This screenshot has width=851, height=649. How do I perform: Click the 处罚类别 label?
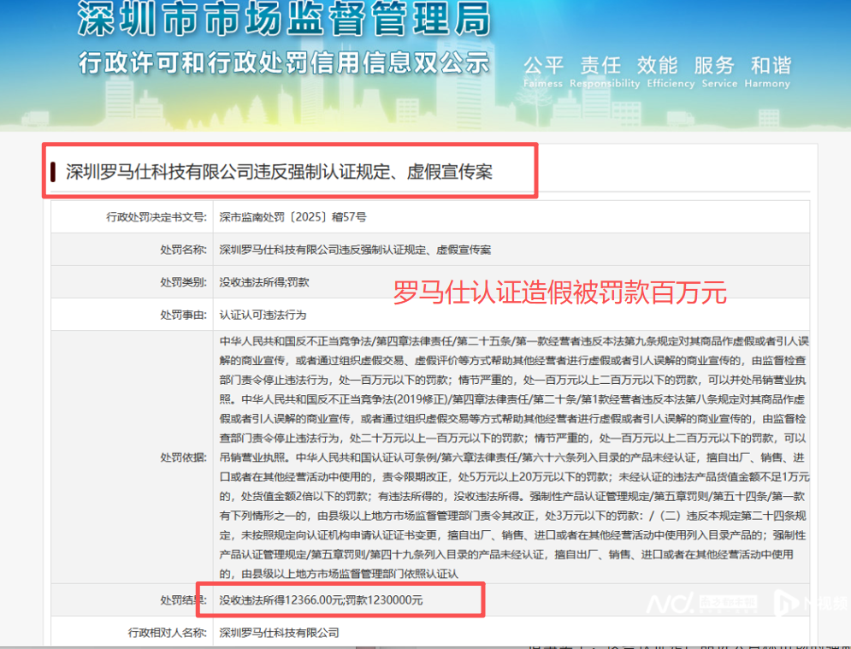click(183, 282)
